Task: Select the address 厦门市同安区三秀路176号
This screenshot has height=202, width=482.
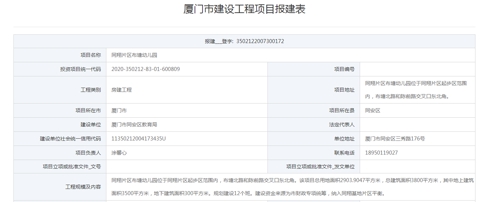Action: 395,139
